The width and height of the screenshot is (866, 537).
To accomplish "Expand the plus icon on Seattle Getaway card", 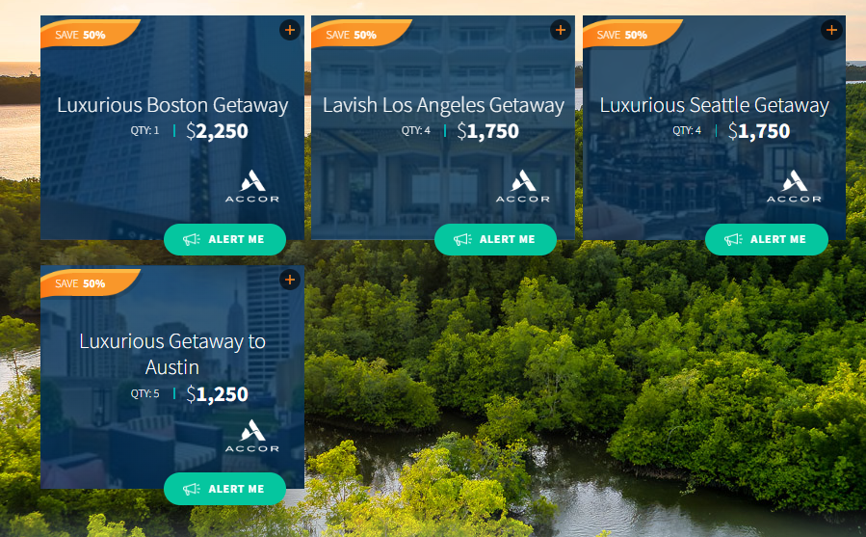I will coord(831,30).
